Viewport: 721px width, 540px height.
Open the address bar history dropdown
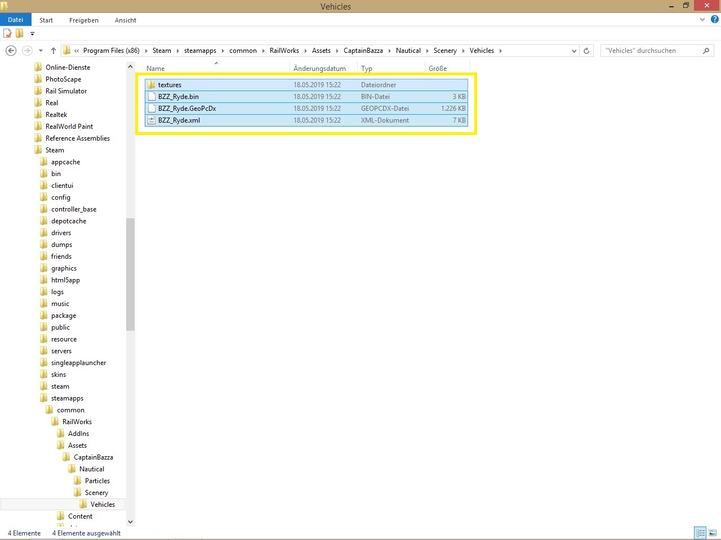click(x=574, y=51)
